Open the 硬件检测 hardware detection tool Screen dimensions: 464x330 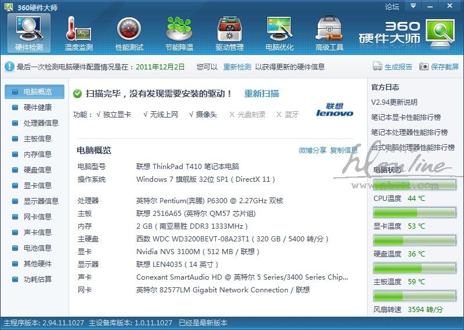click(x=29, y=33)
